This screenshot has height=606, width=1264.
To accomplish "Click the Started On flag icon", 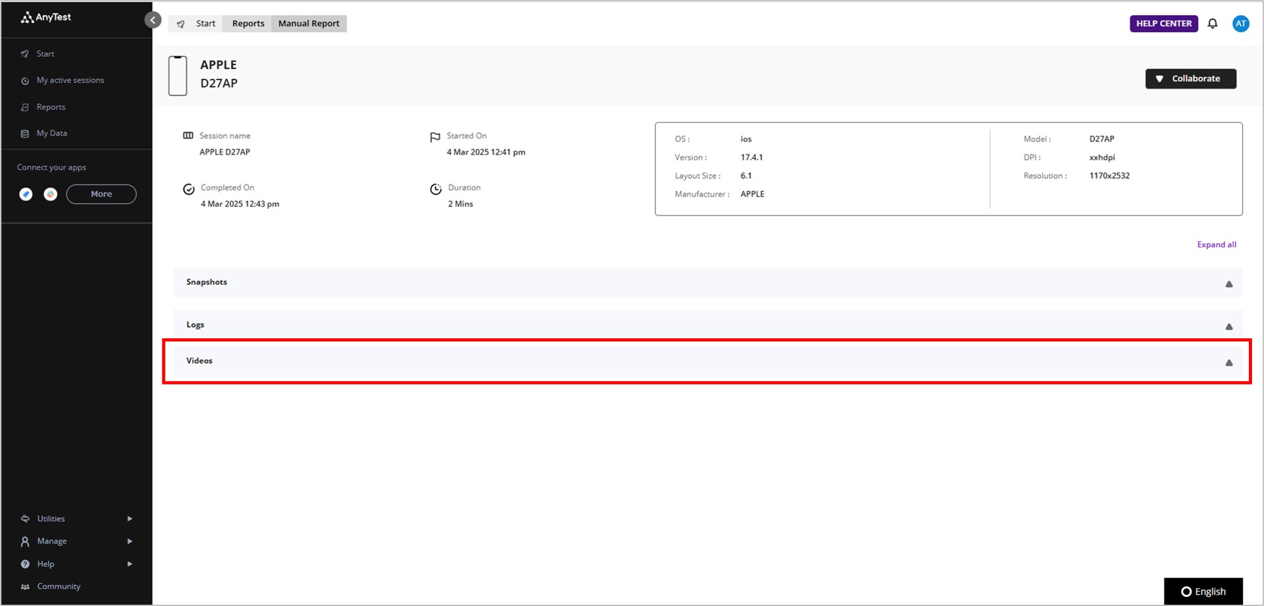I will tap(435, 137).
